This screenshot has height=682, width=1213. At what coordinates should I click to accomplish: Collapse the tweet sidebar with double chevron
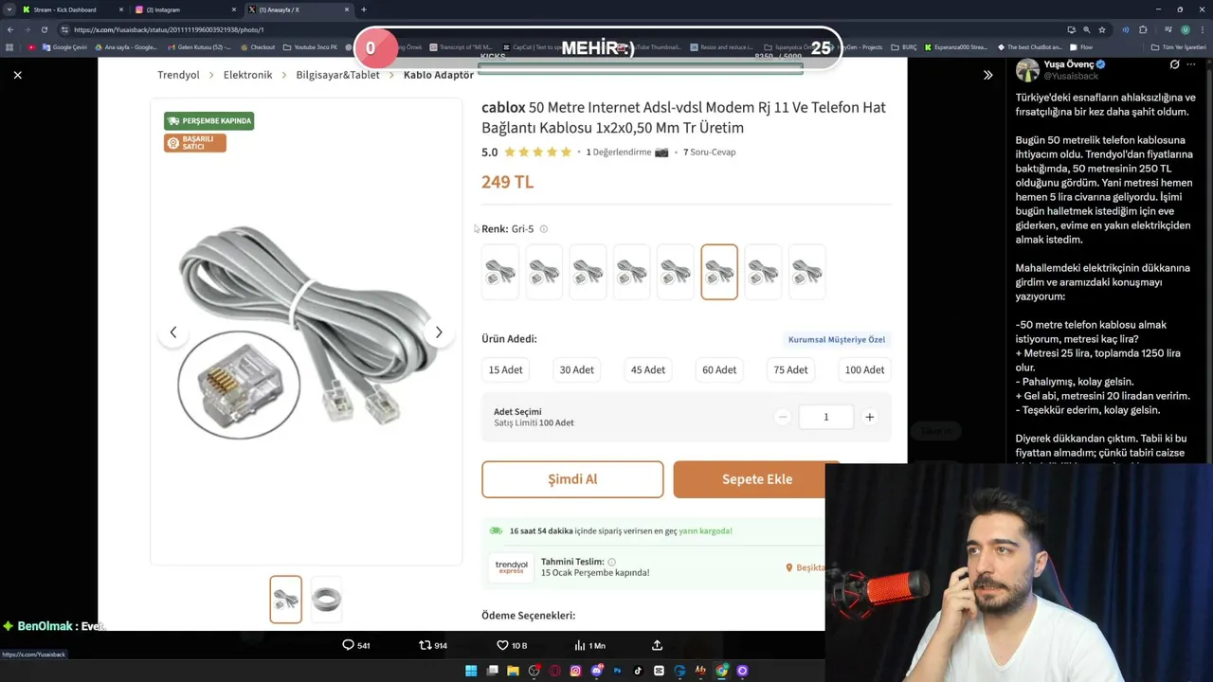[x=987, y=75]
